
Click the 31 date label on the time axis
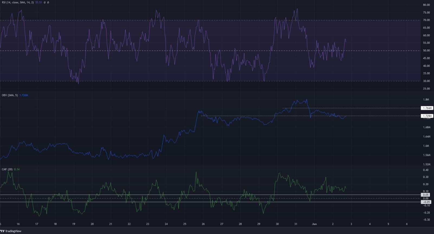(296, 224)
